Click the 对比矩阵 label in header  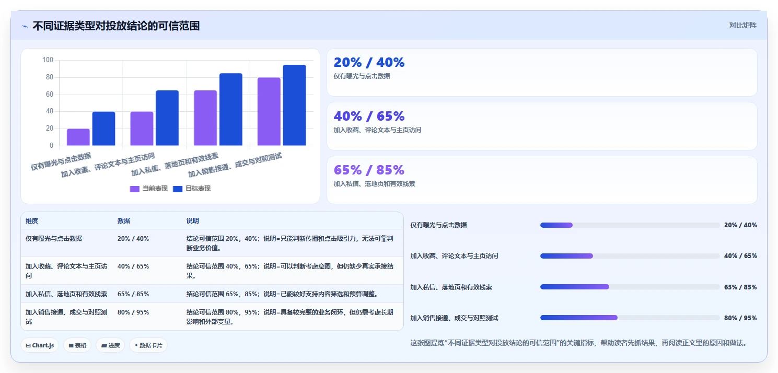coord(742,25)
